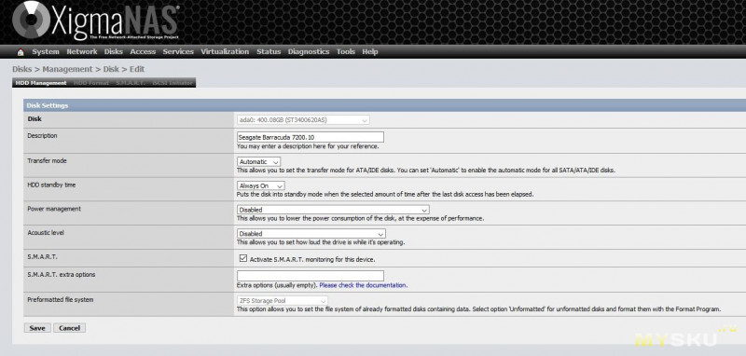Open the 'Please check the documentation' link
The image size is (746, 356).
tap(363, 285)
